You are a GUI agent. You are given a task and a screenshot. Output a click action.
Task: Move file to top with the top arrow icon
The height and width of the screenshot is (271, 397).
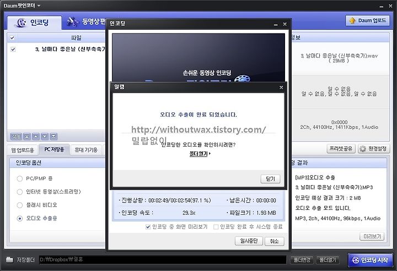27,137
